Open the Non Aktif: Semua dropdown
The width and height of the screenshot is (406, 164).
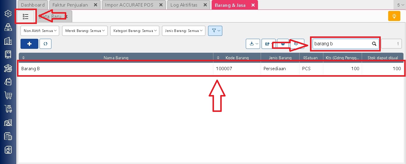[40, 31]
